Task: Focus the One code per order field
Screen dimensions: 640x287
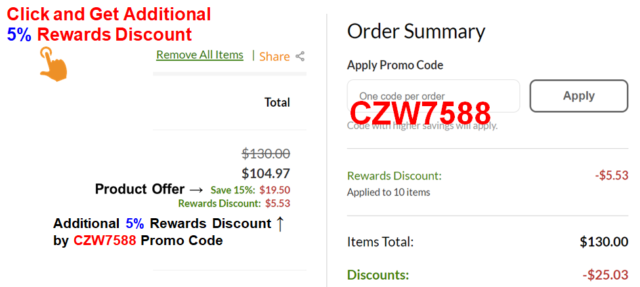Action: [433, 96]
